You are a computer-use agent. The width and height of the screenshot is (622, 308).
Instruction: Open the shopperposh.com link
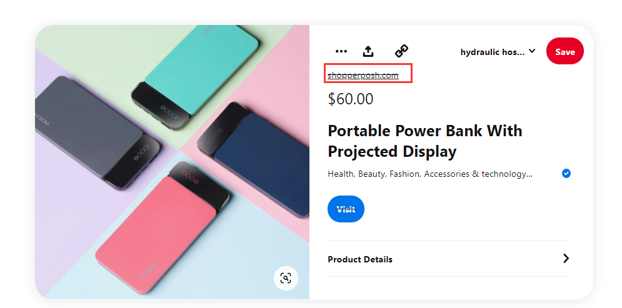(363, 76)
